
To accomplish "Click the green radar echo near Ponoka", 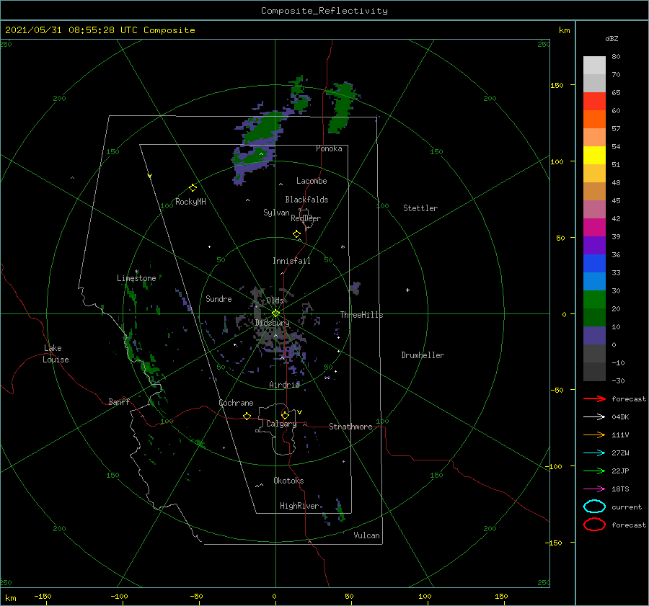I will point(343,107).
